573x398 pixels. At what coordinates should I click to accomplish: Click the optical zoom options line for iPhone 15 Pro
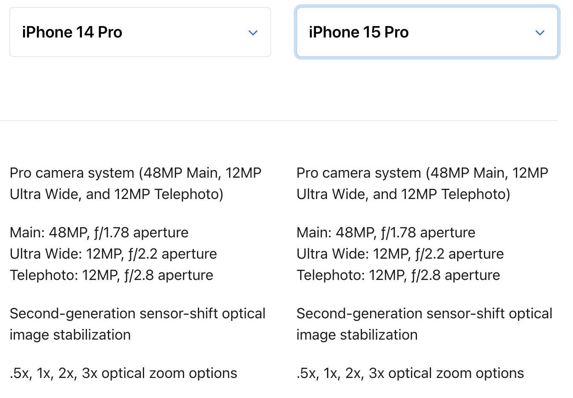[x=410, y=373]
